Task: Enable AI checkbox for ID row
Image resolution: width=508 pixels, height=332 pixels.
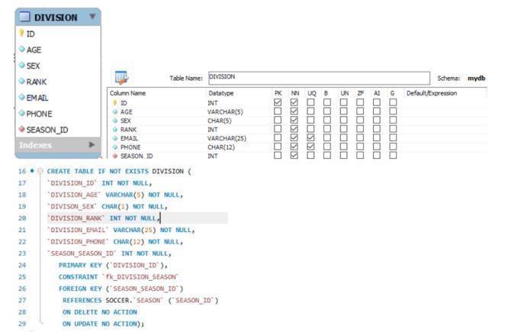Action: pyautogui.click(x=377, y=102)
